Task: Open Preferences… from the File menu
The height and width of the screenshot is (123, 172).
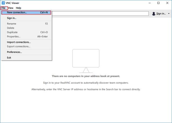Action: coord(26,52)
